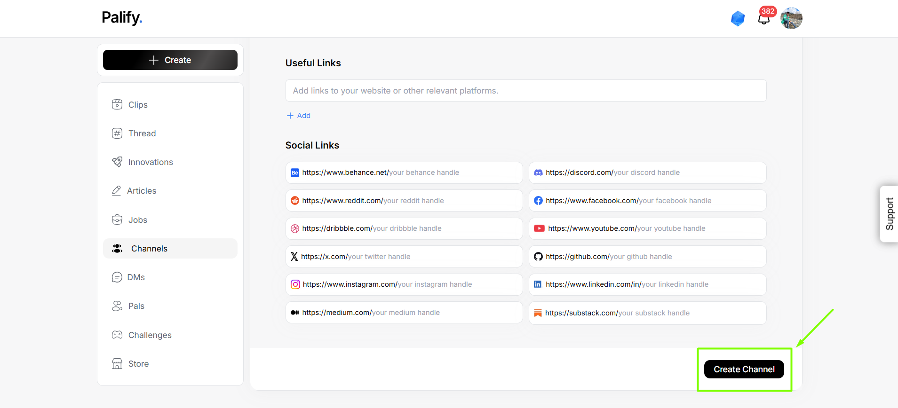898x408 pixels.
Task: Click the Jobs briefcase icon
Action: click(x=117, y=220)
